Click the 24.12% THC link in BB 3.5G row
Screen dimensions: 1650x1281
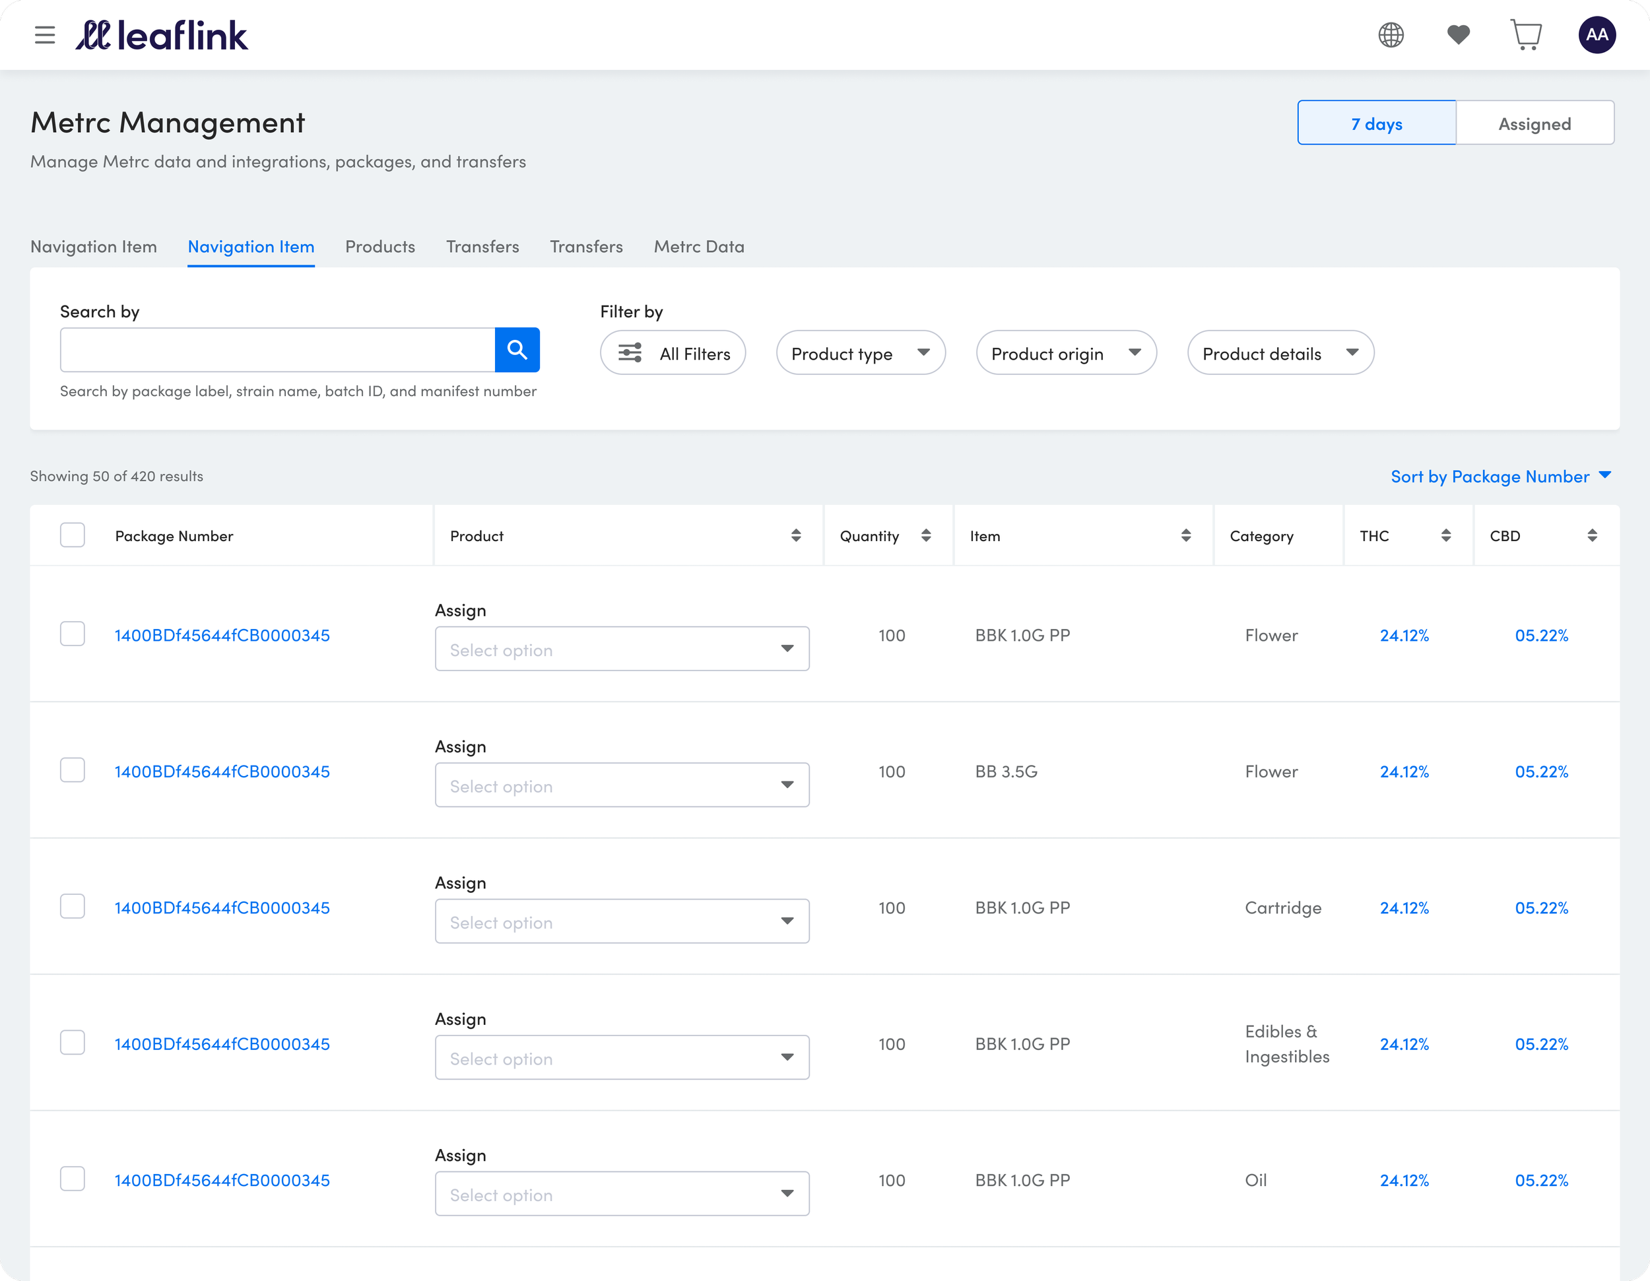(1404, 772)
